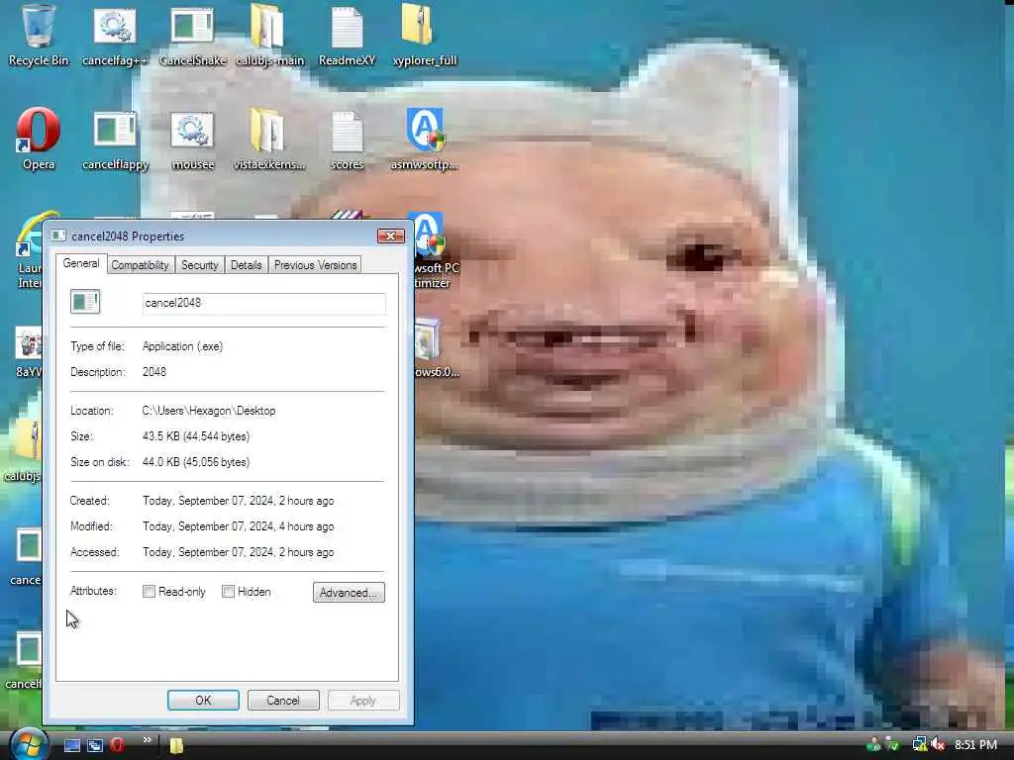Click the 8:51 PM taskbar clock
This screenshot has height=760, width=1014.
(975, 744)
